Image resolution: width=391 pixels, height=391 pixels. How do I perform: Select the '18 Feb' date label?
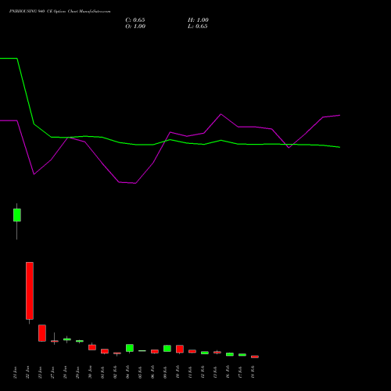coord(253,372)
